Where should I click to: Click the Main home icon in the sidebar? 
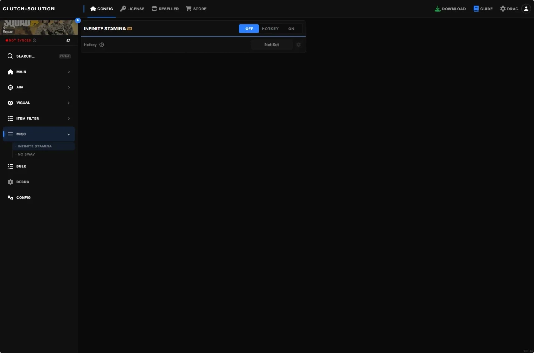(x=10, y=72)
